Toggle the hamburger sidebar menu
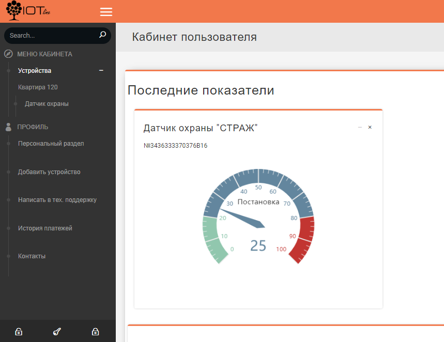444x342 pixels. (x=106, y=12)
